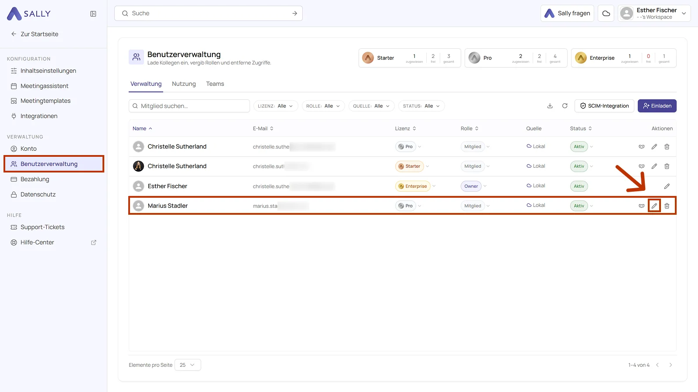The image size is (698, 392).
Task: Delete Marius Stadler with trash icon
Action: (x=667, y=206)
